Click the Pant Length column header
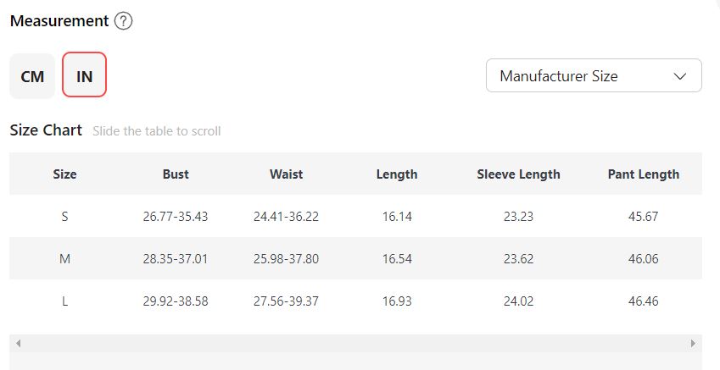Viewport: 720px width, 370px height. [x=643, y=174]
